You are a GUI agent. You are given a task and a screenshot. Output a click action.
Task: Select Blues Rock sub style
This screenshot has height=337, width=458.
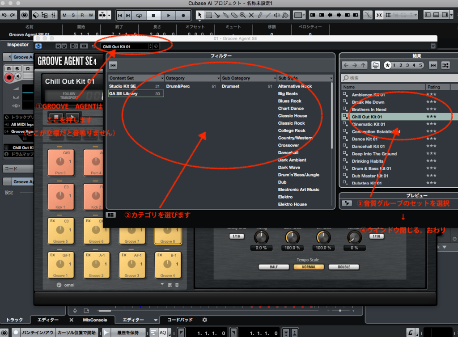(x=289, y=101)
